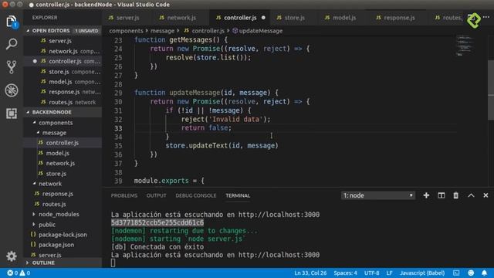Click components in the breadcrumb
Image resolution: width=494 pixels, height=278 pixels.
coord(126,31)
